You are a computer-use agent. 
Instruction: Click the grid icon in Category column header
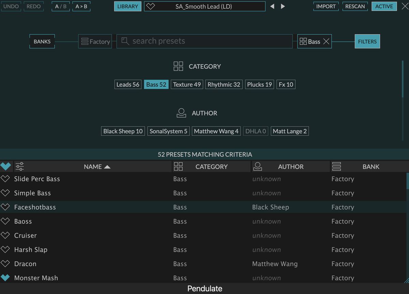[x=178, y=166]
